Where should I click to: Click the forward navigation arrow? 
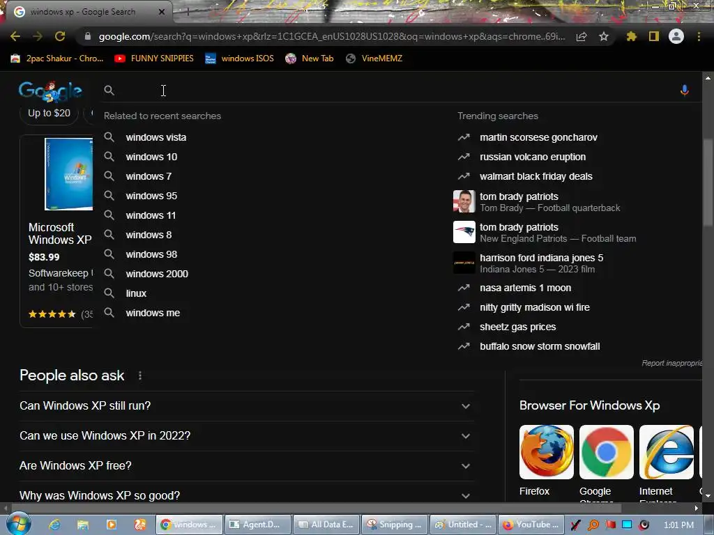tap(38, 36)
